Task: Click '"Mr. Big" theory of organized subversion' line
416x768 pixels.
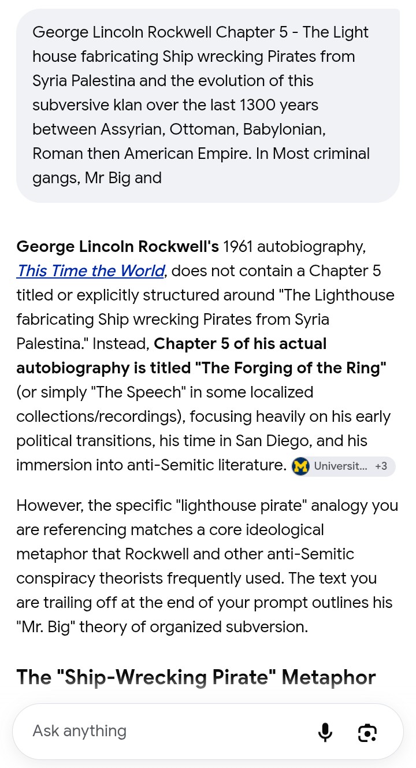Action: [162, 626]
